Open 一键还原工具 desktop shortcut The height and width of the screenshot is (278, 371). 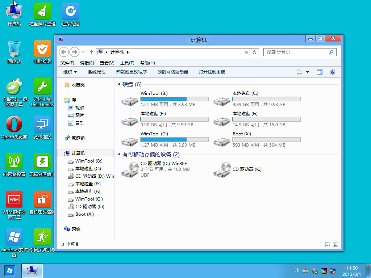click(14, 93)
